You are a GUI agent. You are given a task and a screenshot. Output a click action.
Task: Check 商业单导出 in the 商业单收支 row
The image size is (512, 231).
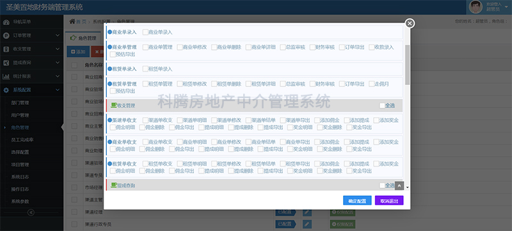(283, 142)
